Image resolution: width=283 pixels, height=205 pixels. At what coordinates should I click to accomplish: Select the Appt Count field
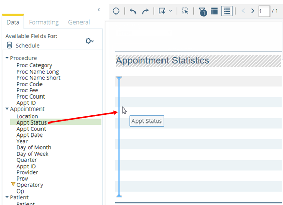31,129
